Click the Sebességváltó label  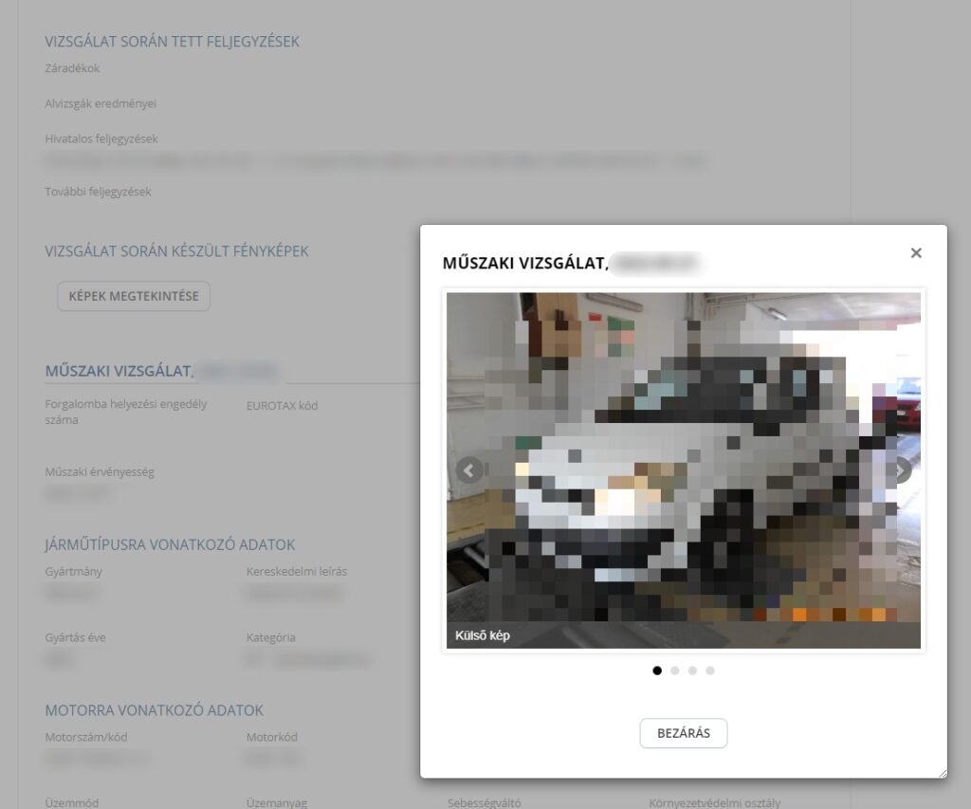484,802
